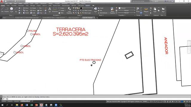Activate the Scale command
This screenshot has width=191, height=107.
33,13
